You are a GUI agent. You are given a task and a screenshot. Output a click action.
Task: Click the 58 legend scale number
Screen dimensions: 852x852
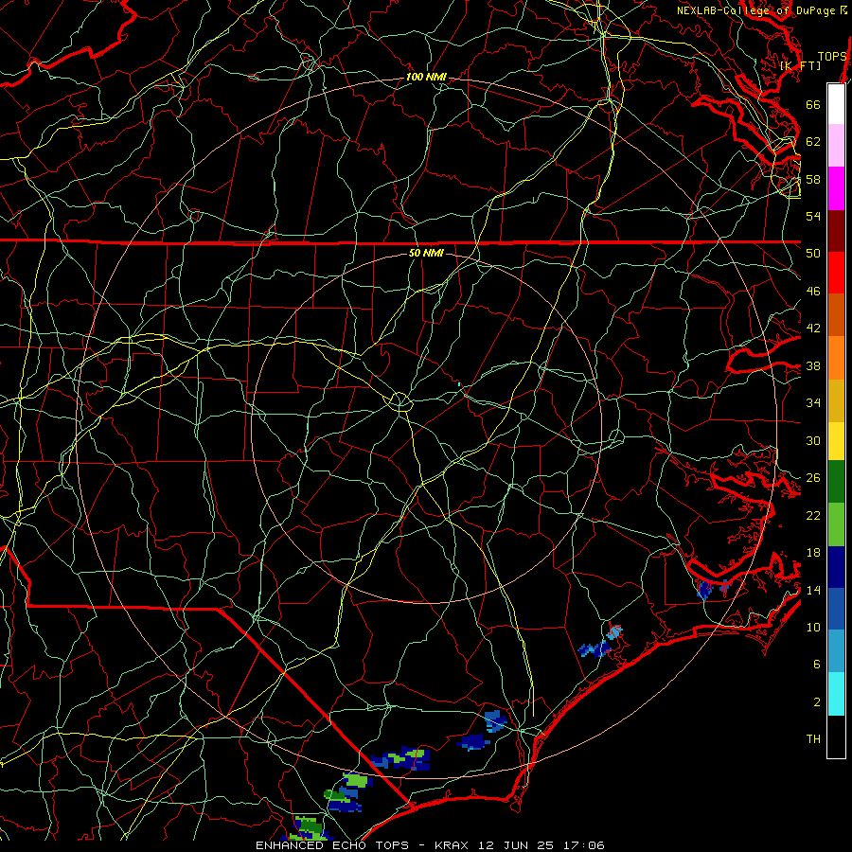pos(813,179)
